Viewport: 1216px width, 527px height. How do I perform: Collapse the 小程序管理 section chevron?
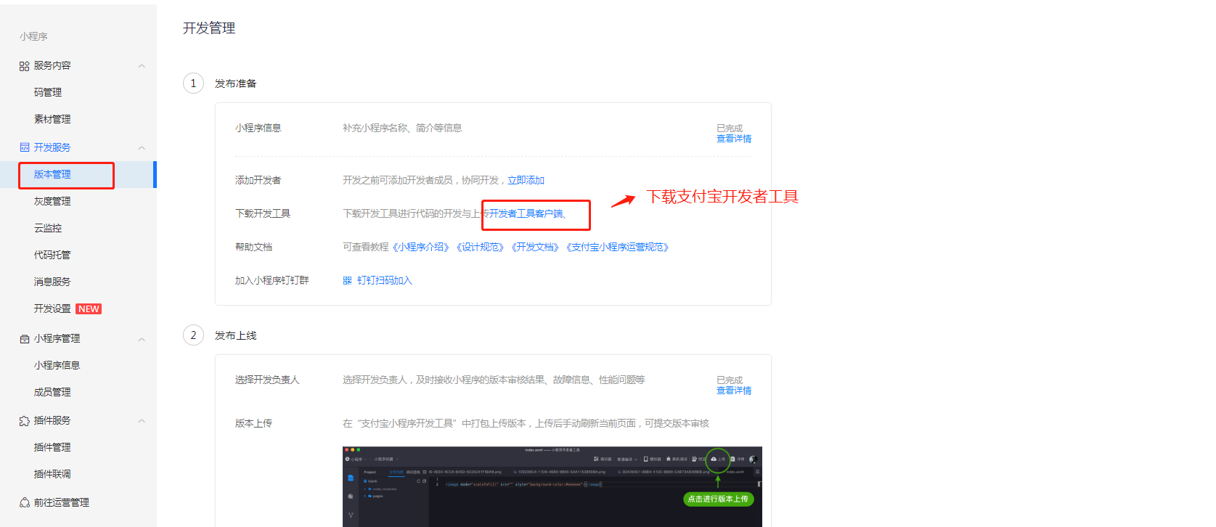pyautogui.click(x=142, y=339)
